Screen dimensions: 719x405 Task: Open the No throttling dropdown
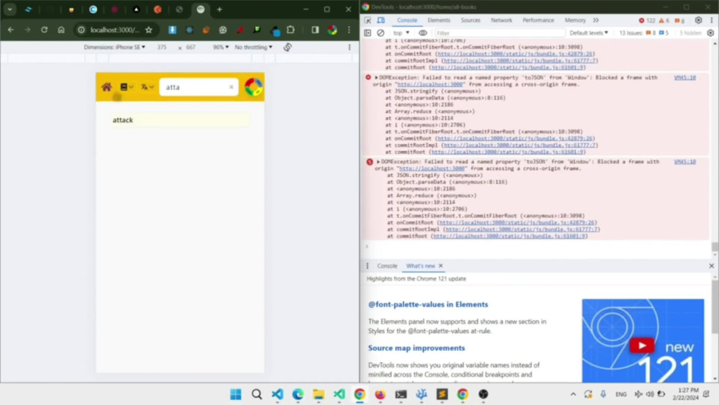253,47
